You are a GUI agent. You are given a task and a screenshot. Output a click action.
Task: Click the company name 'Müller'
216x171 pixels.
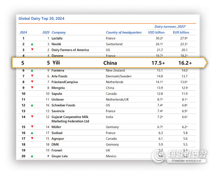pos(57,127)
